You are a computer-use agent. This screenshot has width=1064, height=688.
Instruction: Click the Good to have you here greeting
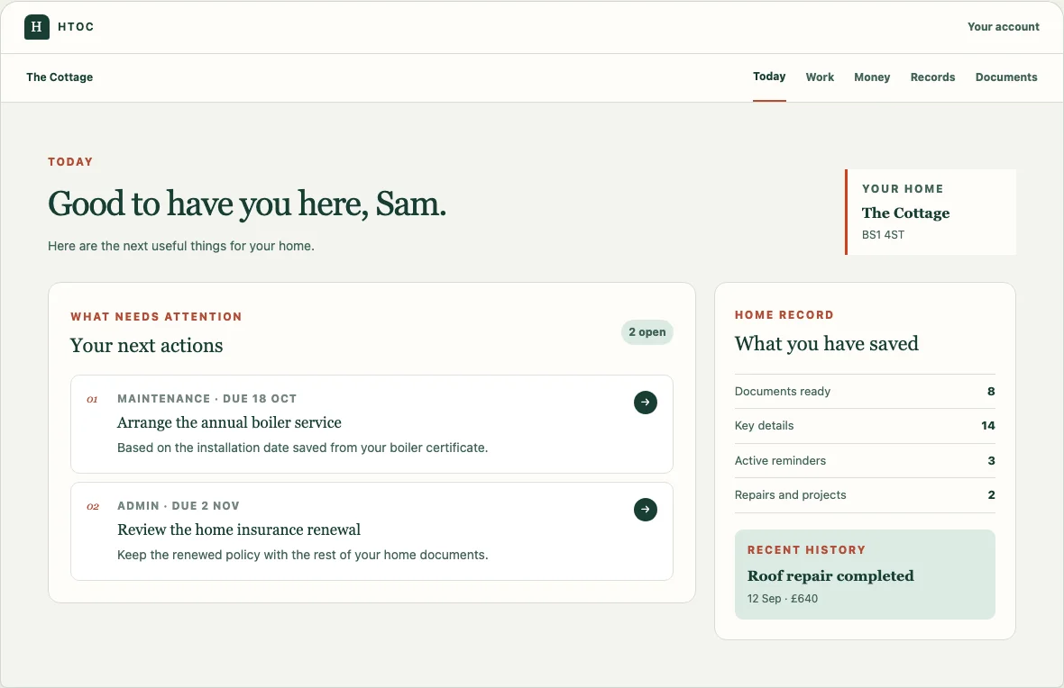pos(247,204)
